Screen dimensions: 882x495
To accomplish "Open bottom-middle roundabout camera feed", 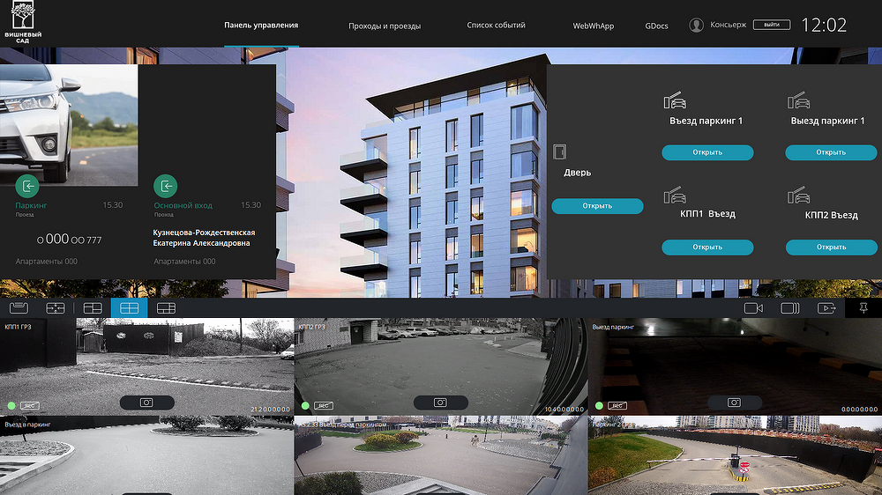I will (x=440, y=455).
